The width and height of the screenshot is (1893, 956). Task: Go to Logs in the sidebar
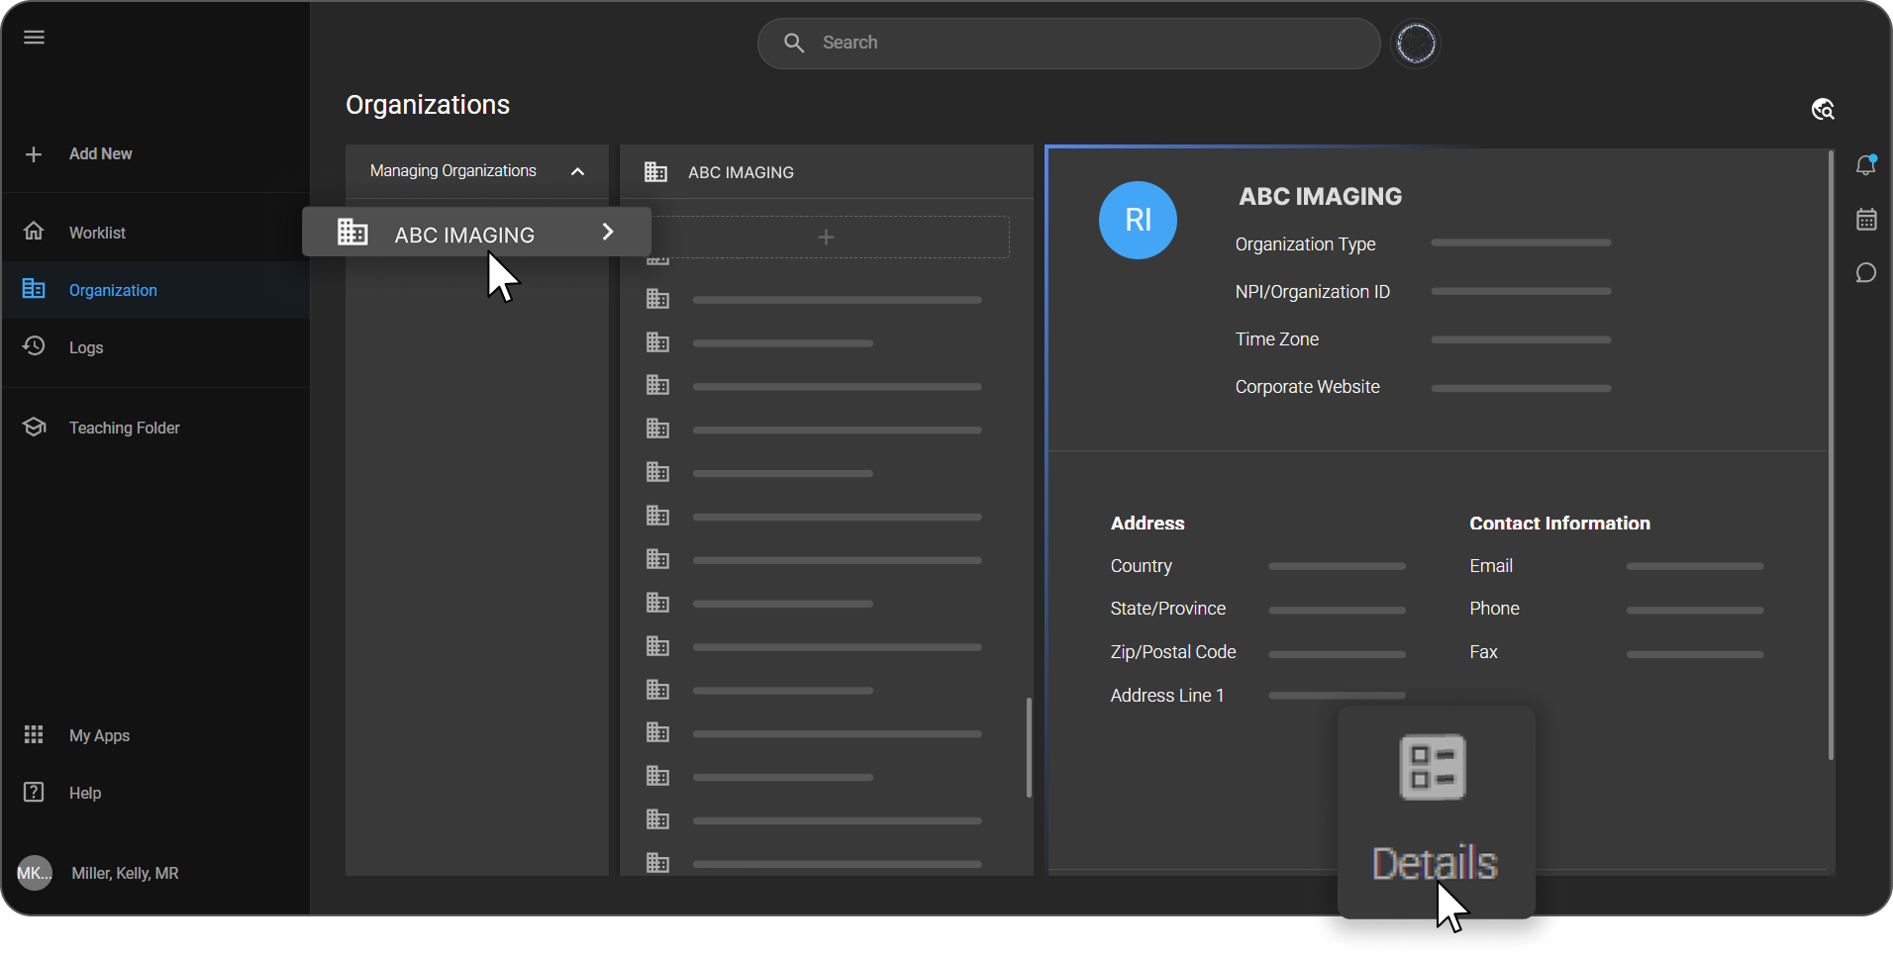86,347
